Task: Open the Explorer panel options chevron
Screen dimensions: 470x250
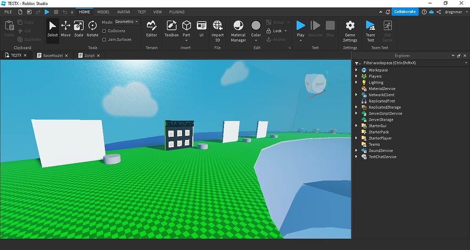Action: pos(453,56)
